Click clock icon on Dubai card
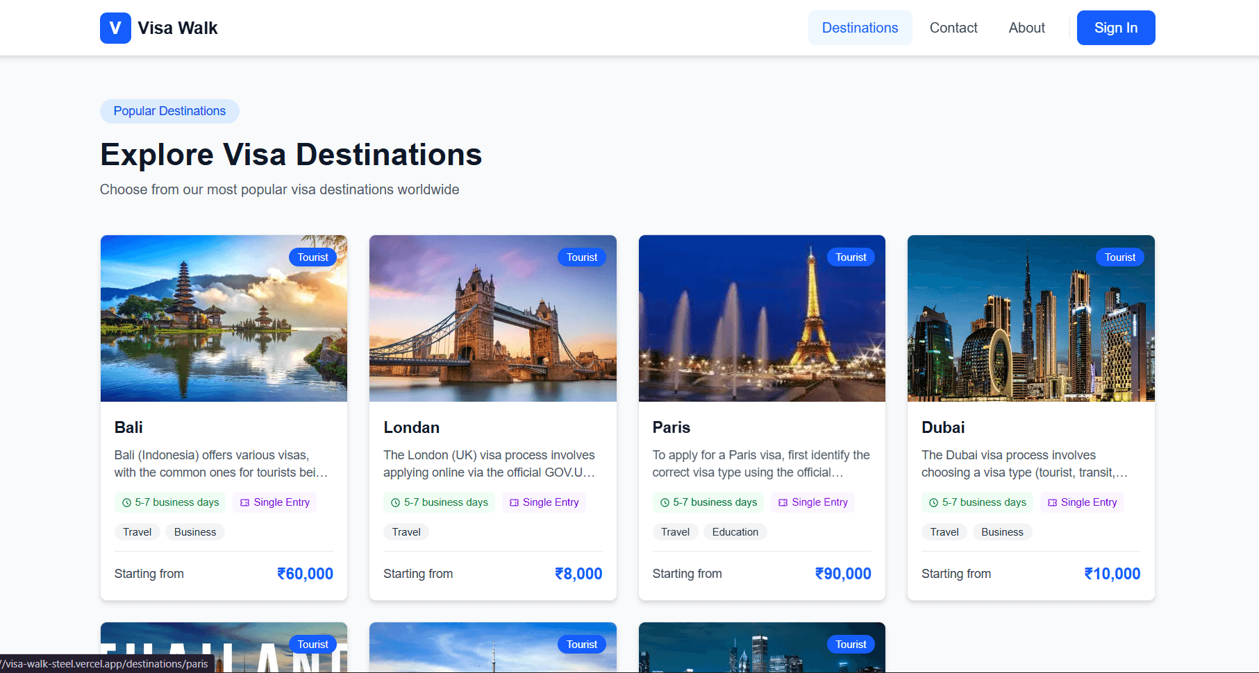This screenshot has height=673, width=1259. tap(933, 503)
